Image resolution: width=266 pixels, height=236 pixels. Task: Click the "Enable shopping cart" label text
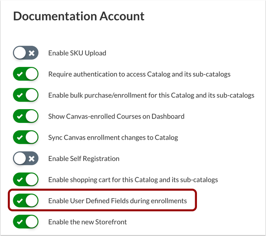click(133, 180)
